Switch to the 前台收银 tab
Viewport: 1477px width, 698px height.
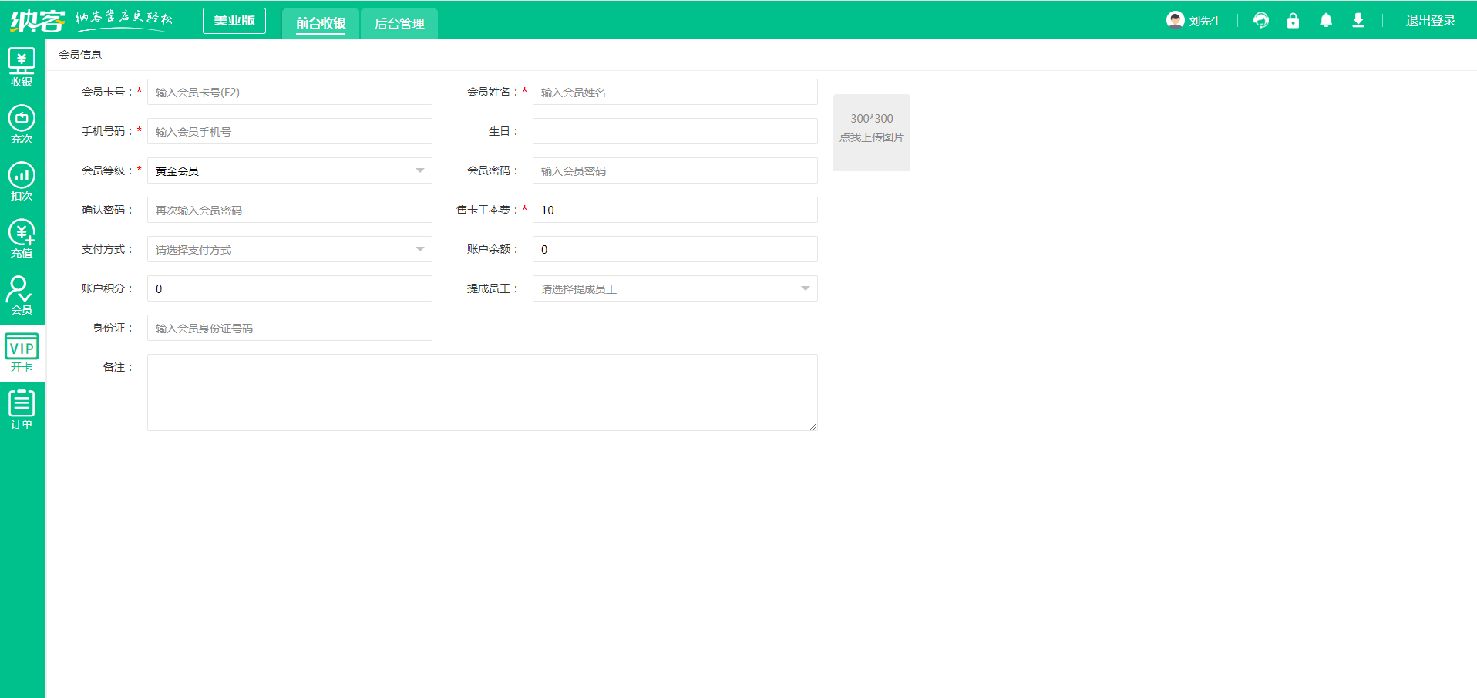321,23
